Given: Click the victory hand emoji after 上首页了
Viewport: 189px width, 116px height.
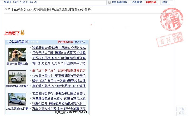Looking at the screenshot, I should pyautogui.click(x=22, y=33).
